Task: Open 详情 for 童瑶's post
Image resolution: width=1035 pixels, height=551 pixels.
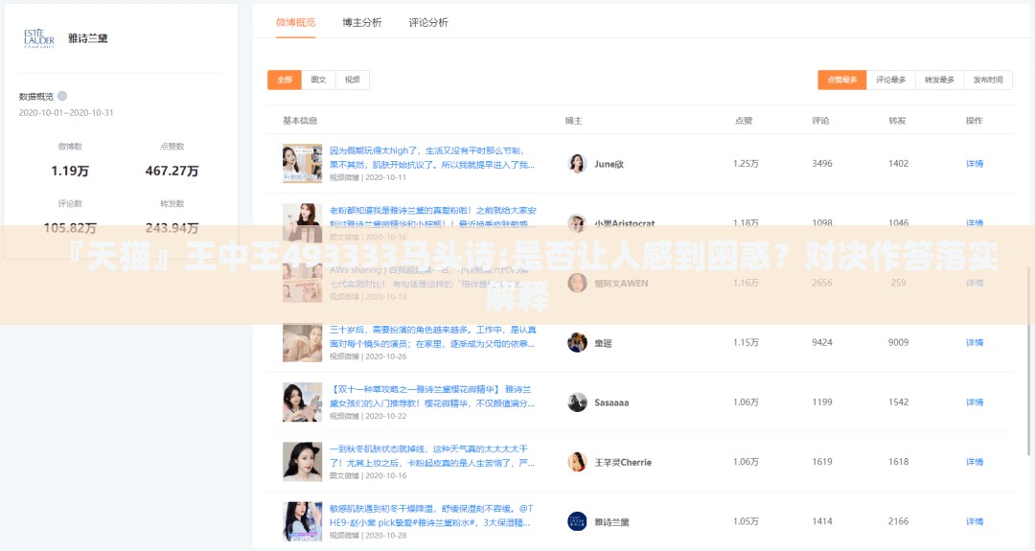Action: pos(975,342)
